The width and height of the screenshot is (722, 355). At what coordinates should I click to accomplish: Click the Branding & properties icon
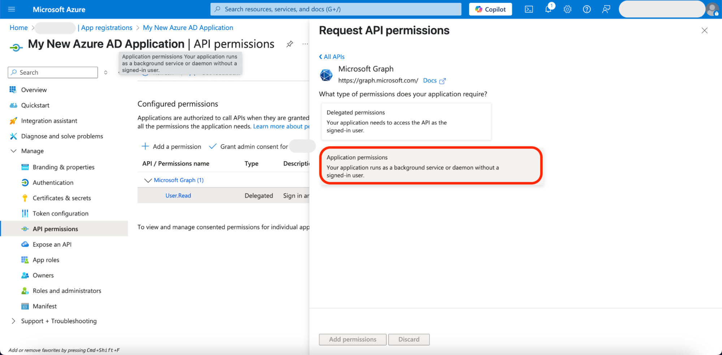[x=25, y=167]
